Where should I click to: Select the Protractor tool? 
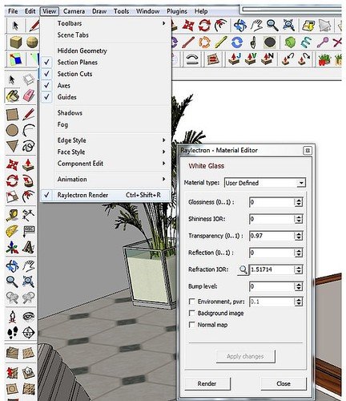tap(12, 231)
